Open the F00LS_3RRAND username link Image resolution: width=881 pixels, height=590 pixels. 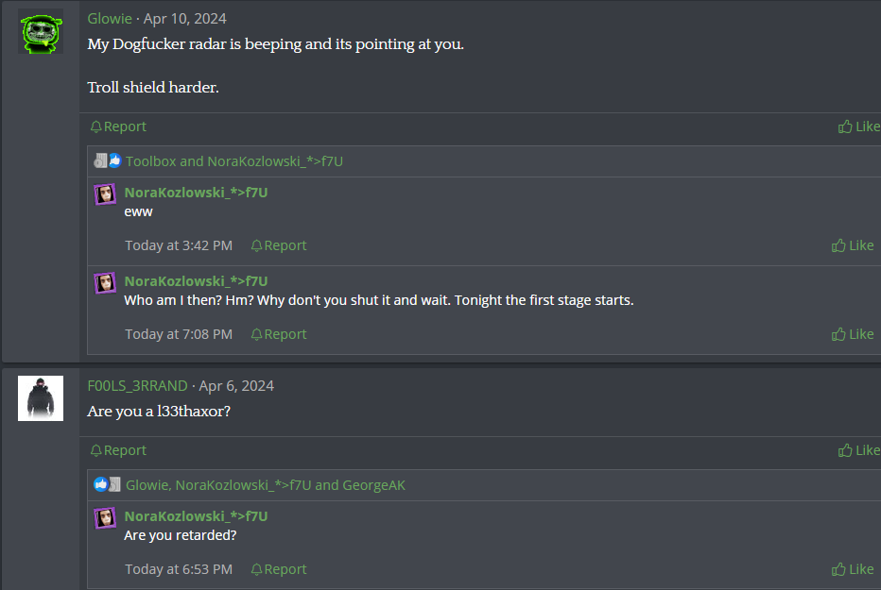(x=137, y=386)
